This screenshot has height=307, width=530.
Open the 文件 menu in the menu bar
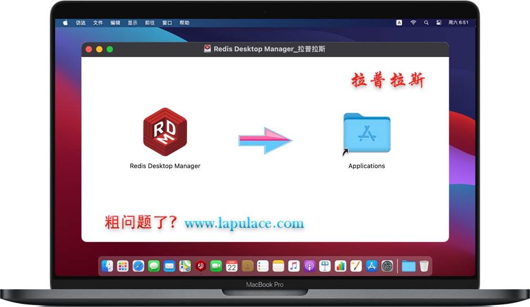pyautogui.click(x=98, y=23)
